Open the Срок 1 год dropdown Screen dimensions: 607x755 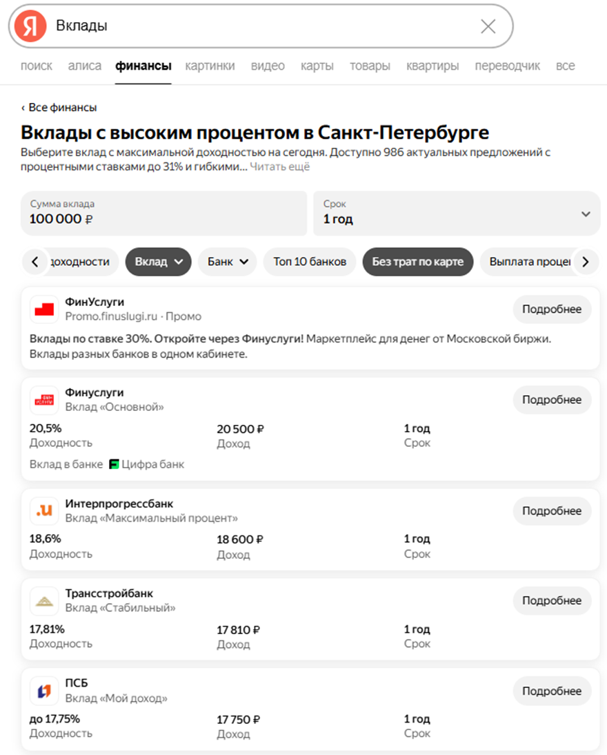click(456, 213)
